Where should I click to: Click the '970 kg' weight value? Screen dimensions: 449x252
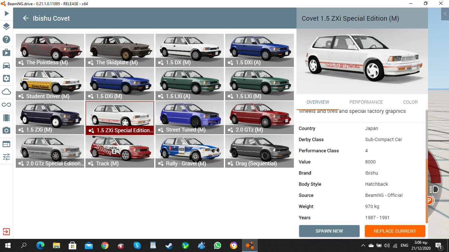pos(372,206)
